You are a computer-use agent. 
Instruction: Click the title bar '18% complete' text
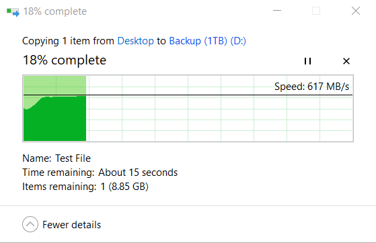click(55, 11)
